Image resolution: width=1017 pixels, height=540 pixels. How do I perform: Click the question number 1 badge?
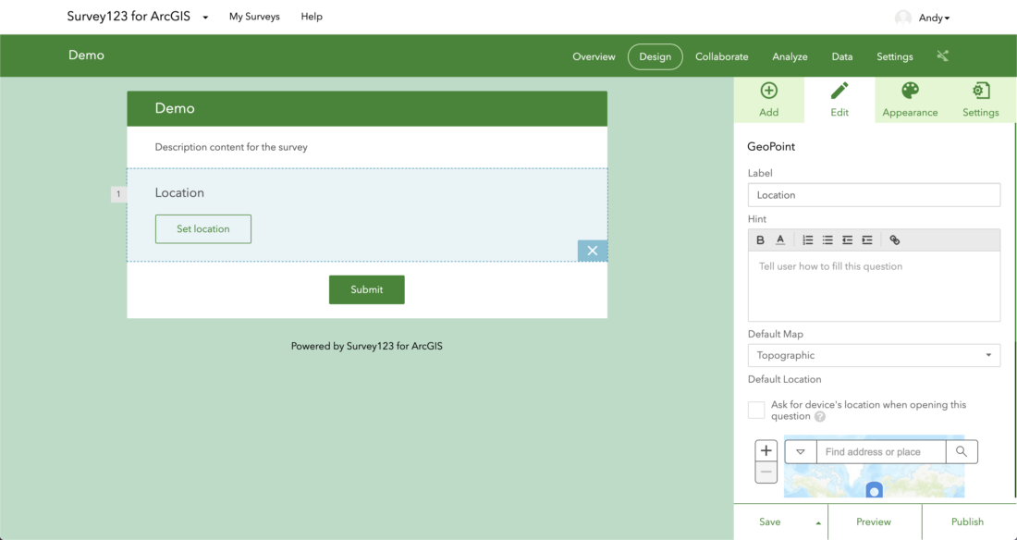(x=118, y=194)
